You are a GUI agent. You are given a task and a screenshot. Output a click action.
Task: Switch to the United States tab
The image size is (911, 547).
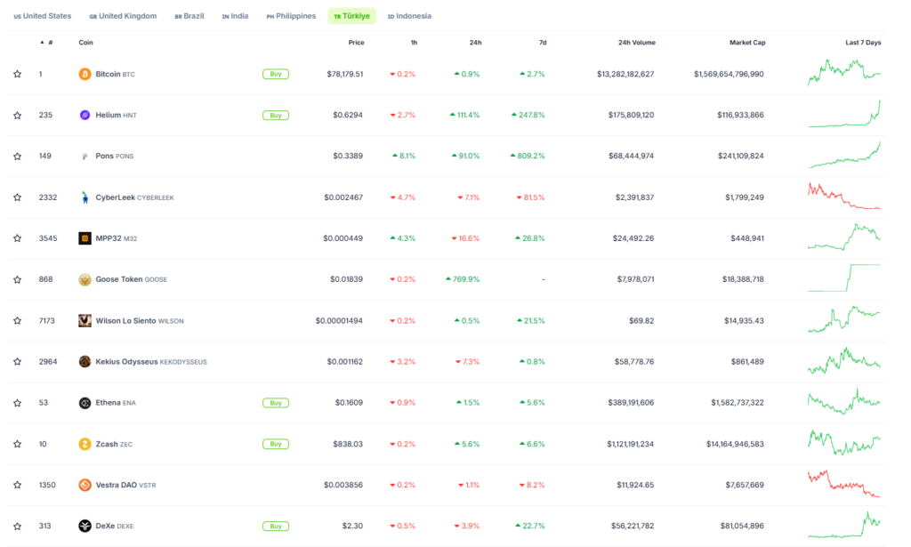[x=43, y=16]
